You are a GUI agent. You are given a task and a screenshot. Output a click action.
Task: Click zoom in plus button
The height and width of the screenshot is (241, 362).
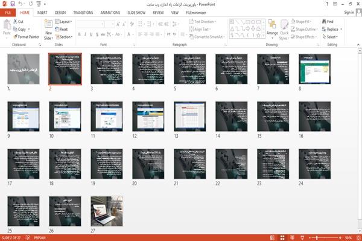click(x=340, y=237)
